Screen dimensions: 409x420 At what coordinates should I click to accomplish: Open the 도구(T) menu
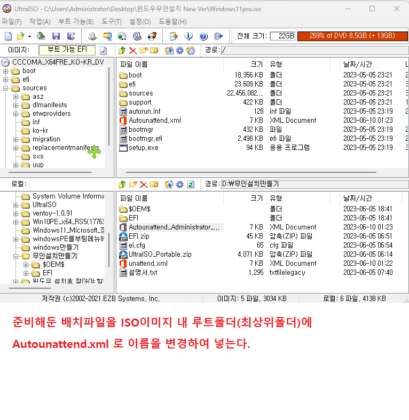[x=112, y=22]
